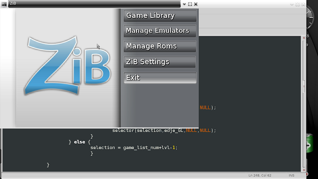Image resolution: width=318 pixels, height=179 pixels.
Task: Shade the ZiB window with down arrow
Action: click(184, 4)
